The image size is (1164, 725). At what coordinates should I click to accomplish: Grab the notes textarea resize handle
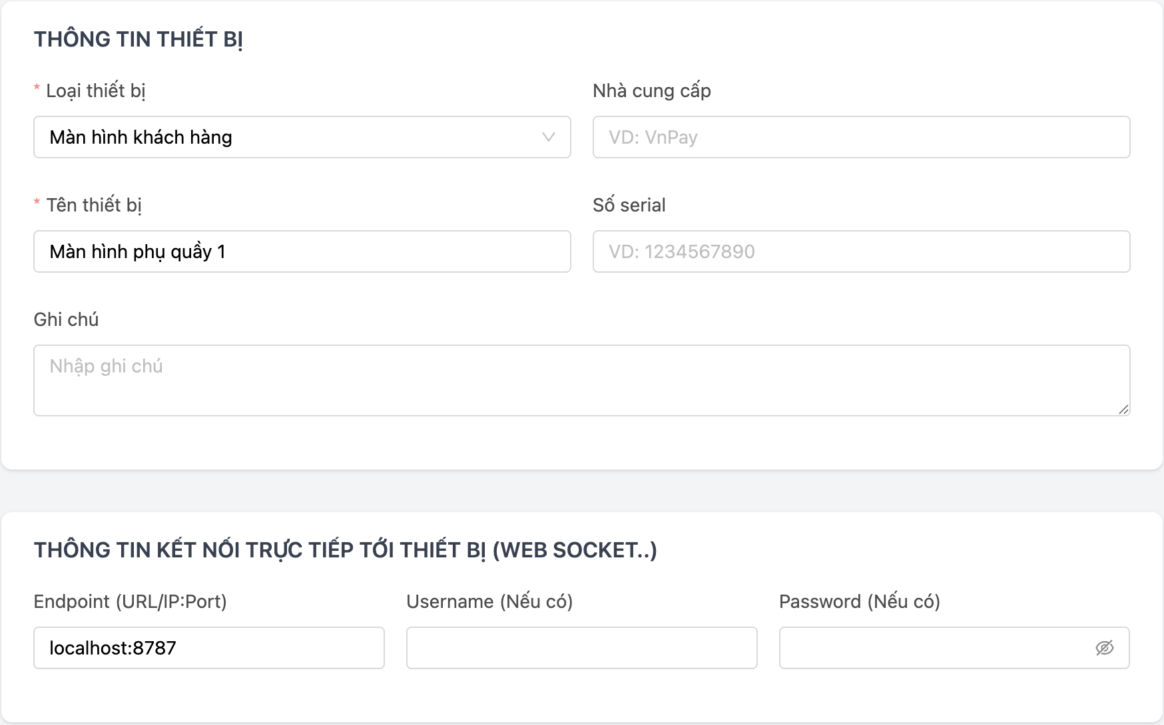coord(1123,409)
